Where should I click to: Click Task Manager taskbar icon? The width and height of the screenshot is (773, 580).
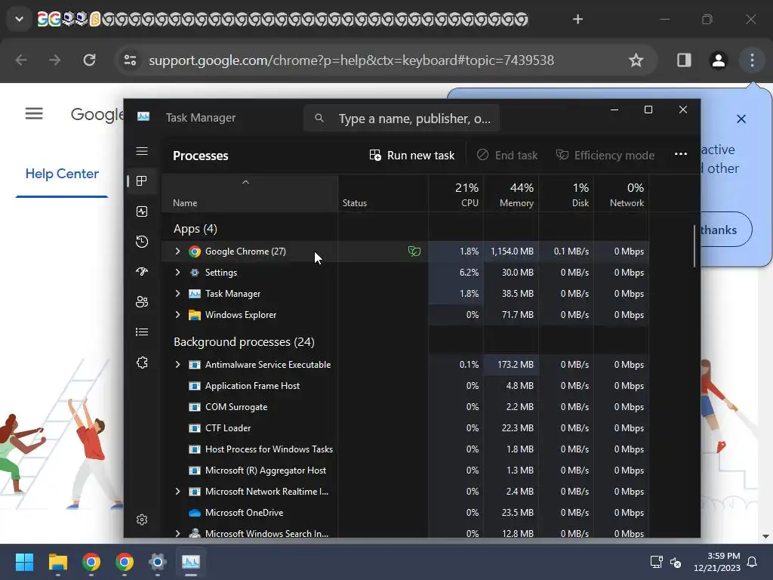pos(191,562)
